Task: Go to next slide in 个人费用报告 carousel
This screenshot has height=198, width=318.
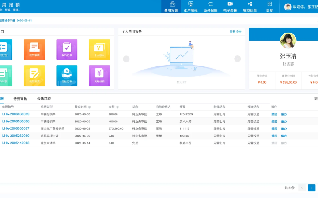Action: (x=238, y=59)
